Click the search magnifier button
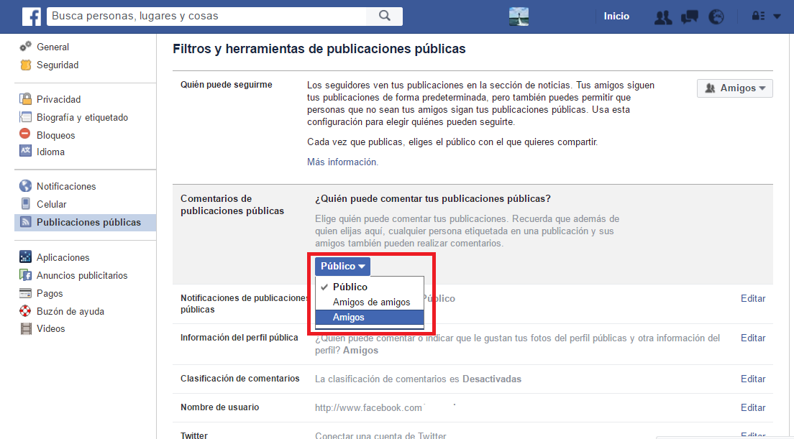The height and width of the screenshot is (439, 794). [x=385, y=17]
